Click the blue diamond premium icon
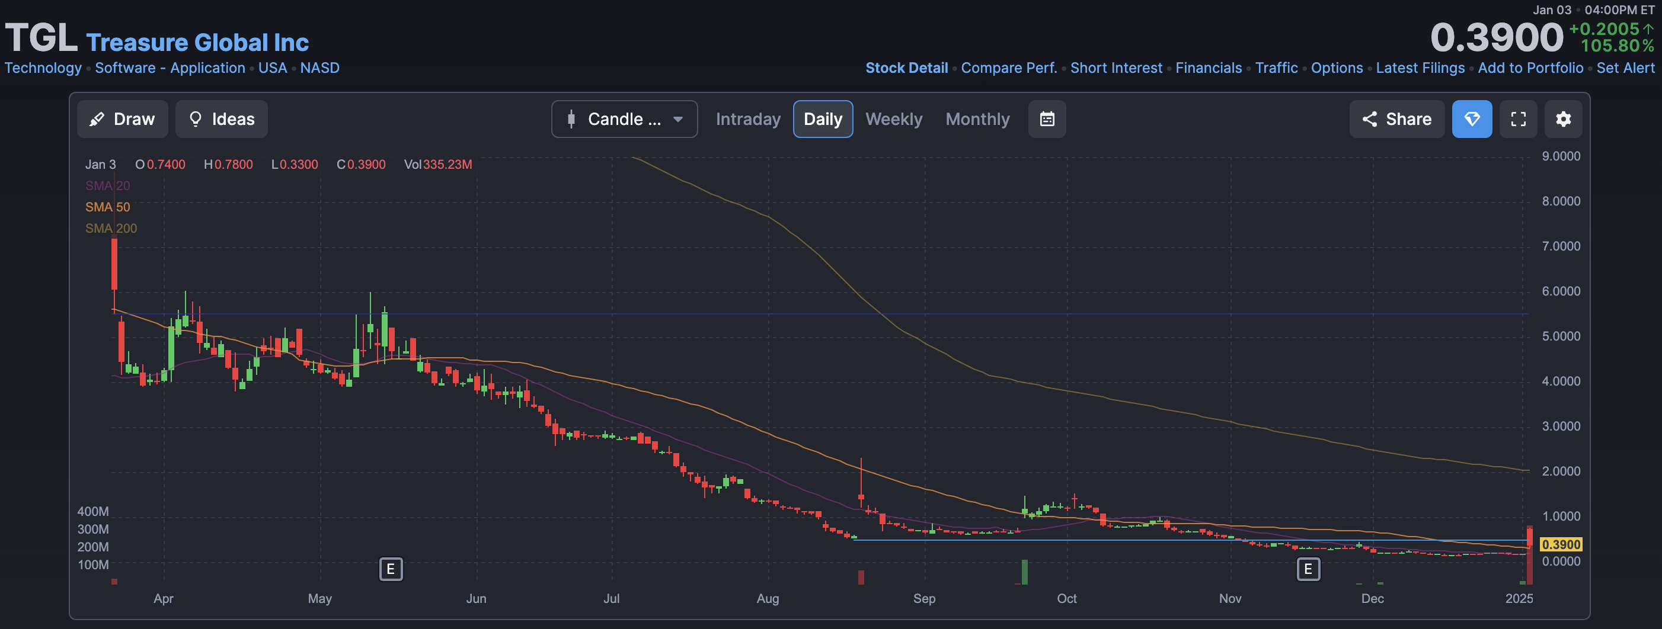This screenshot has width=1662, height=629. click(x=1472, y=119)
